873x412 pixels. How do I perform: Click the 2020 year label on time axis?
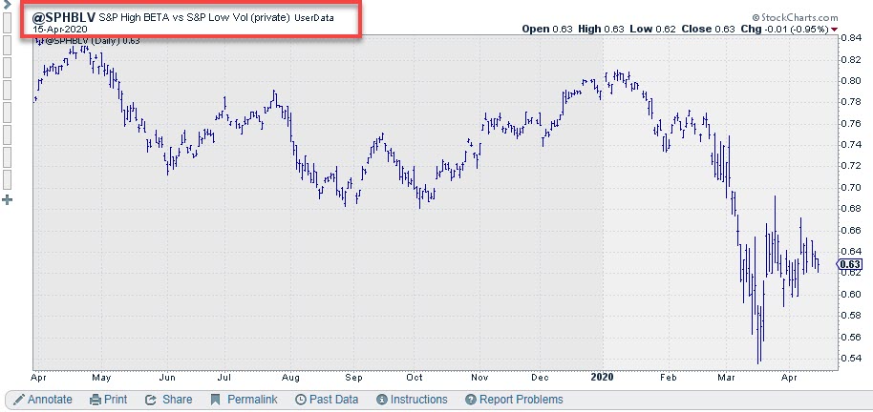605,378
